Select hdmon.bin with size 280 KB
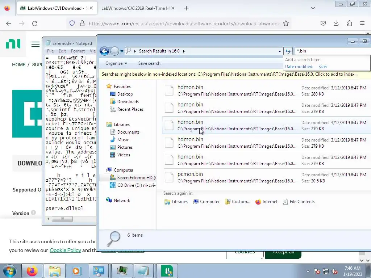 [266, 90]
